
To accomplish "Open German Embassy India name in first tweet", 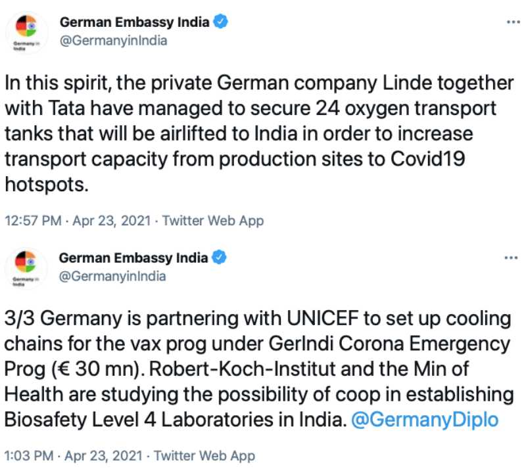I will click(x=135, y=22).
